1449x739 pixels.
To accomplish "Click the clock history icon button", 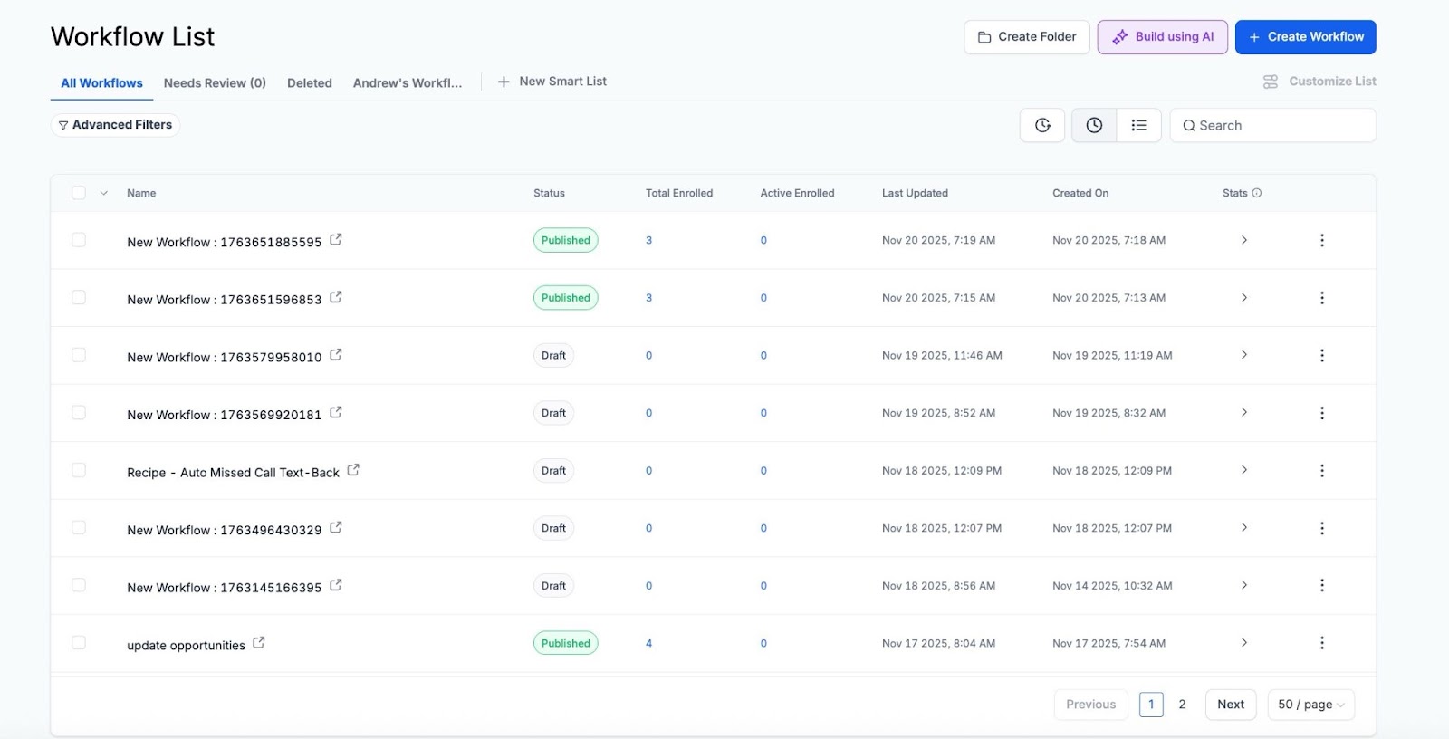I will click(1094, 126).
